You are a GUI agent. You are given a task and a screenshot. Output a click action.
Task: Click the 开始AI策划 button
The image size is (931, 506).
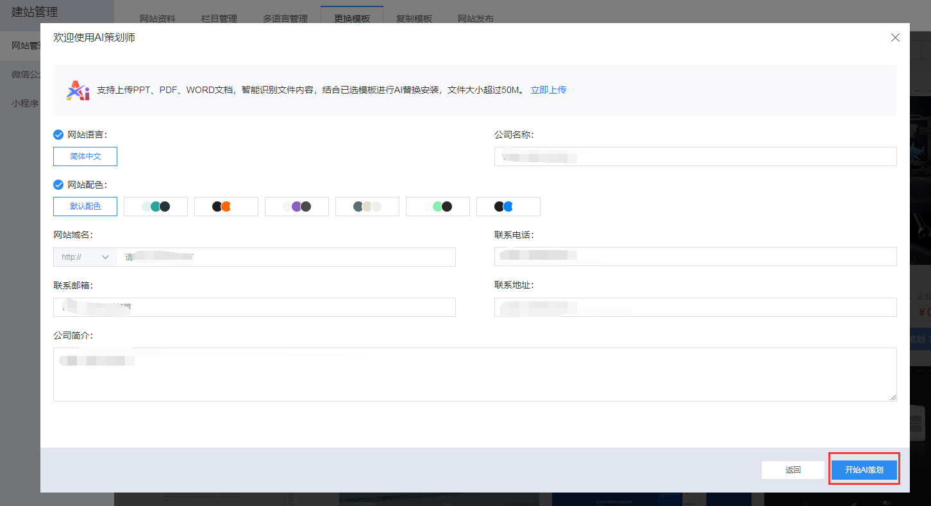tap(864, 470)
